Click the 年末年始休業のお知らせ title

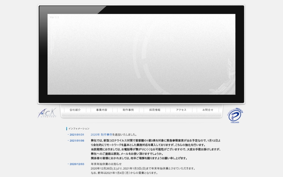tap(106, 164)
